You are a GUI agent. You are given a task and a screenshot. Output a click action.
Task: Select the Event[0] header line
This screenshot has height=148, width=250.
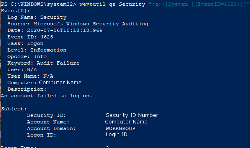coord(15,11)
